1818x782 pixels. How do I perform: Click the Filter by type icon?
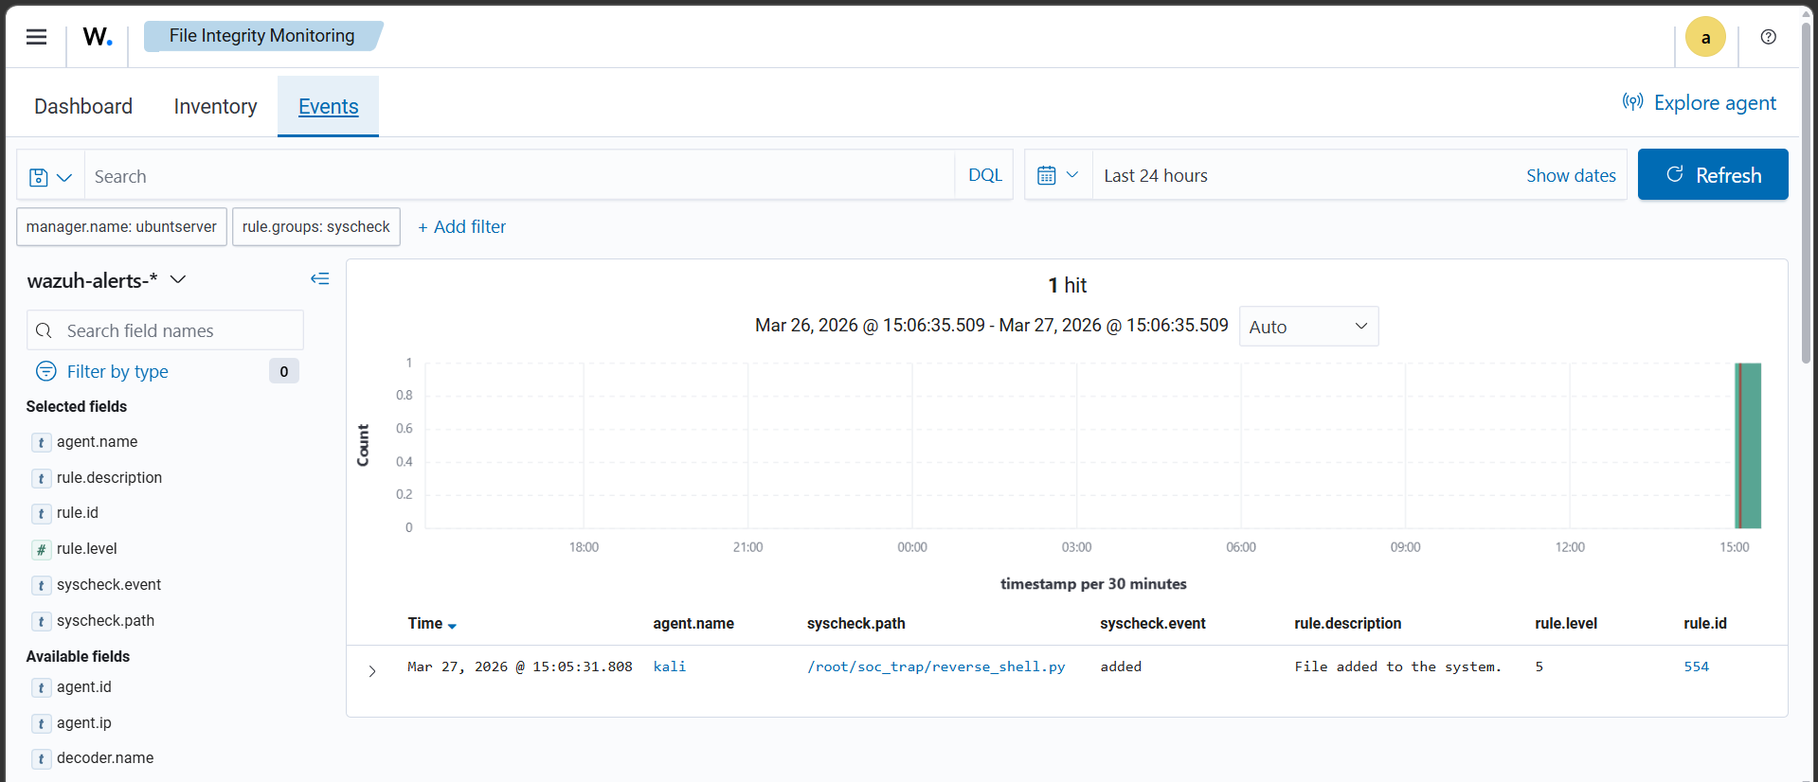[x=45, y=371]
